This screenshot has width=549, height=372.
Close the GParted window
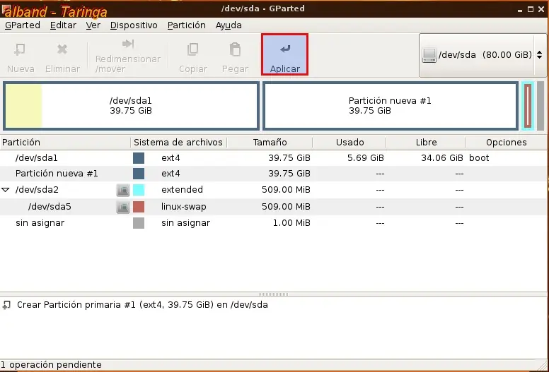point(541,9)
